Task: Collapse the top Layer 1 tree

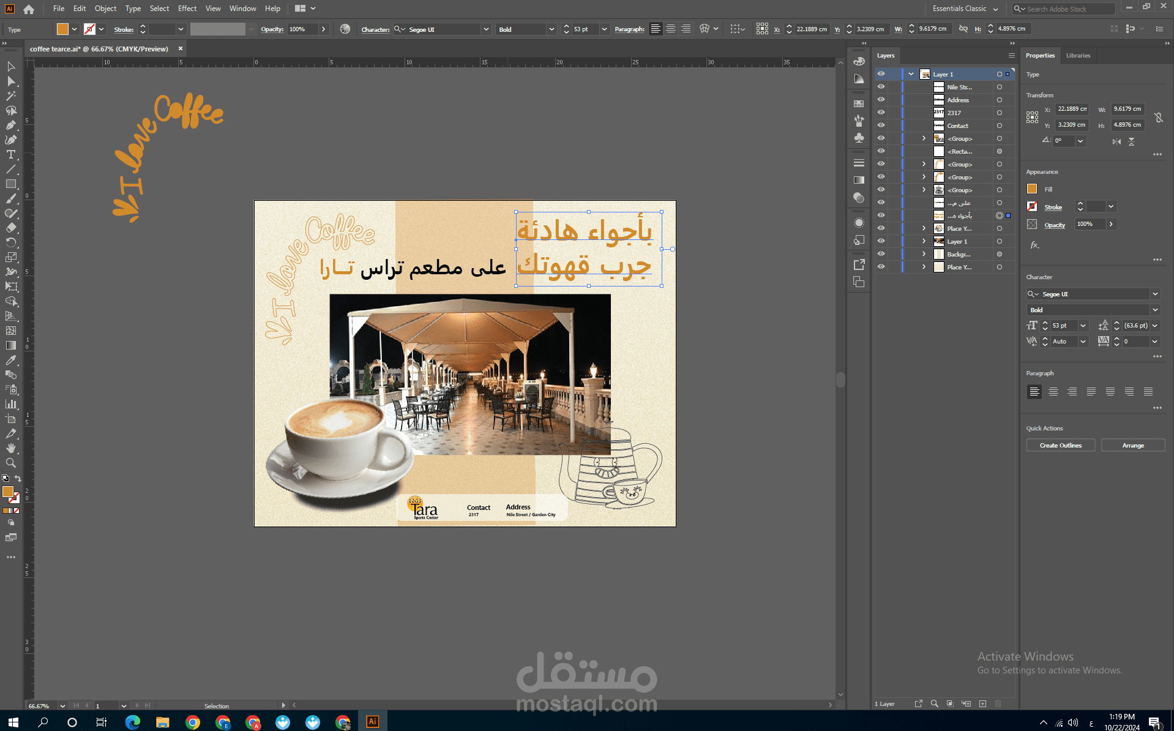Action: 911,74
